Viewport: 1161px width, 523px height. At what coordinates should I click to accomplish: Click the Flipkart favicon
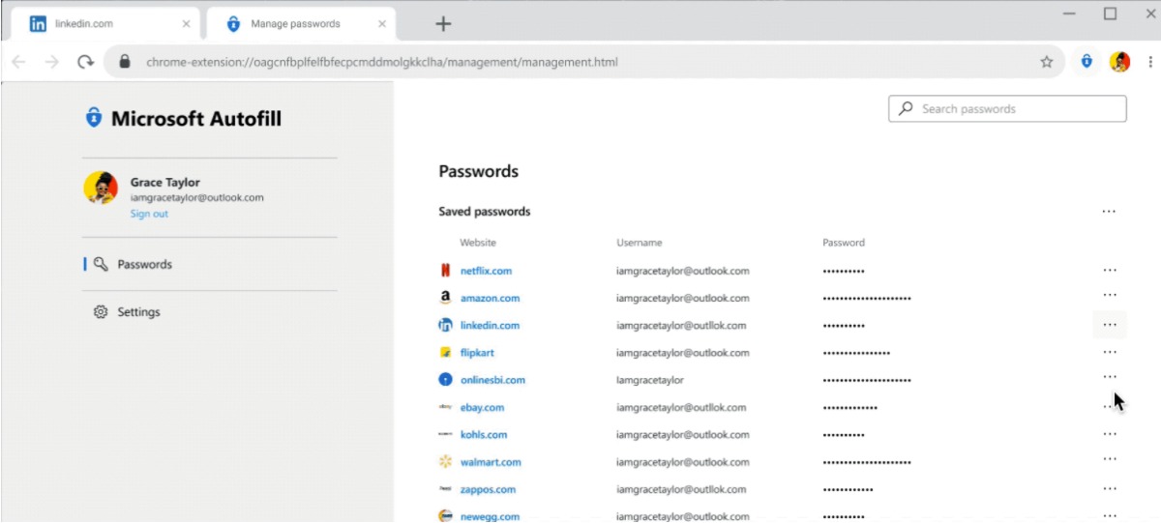pyautogui.click(x=445, y=353)
